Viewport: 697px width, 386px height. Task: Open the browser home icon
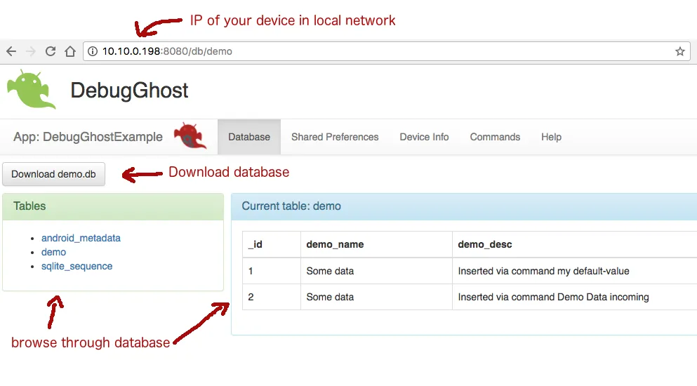pos(70,52)
